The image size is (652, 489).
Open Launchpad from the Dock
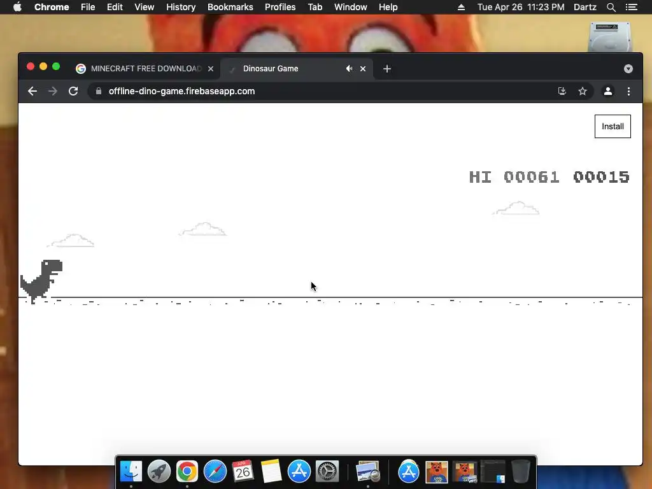point(159,472)
